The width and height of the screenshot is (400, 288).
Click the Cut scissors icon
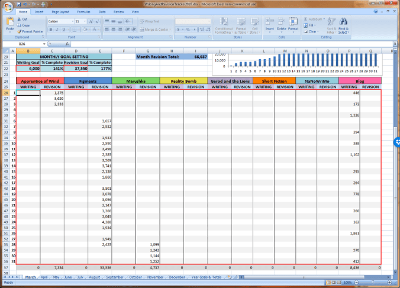pyautogui.click(x=21, y=20)
